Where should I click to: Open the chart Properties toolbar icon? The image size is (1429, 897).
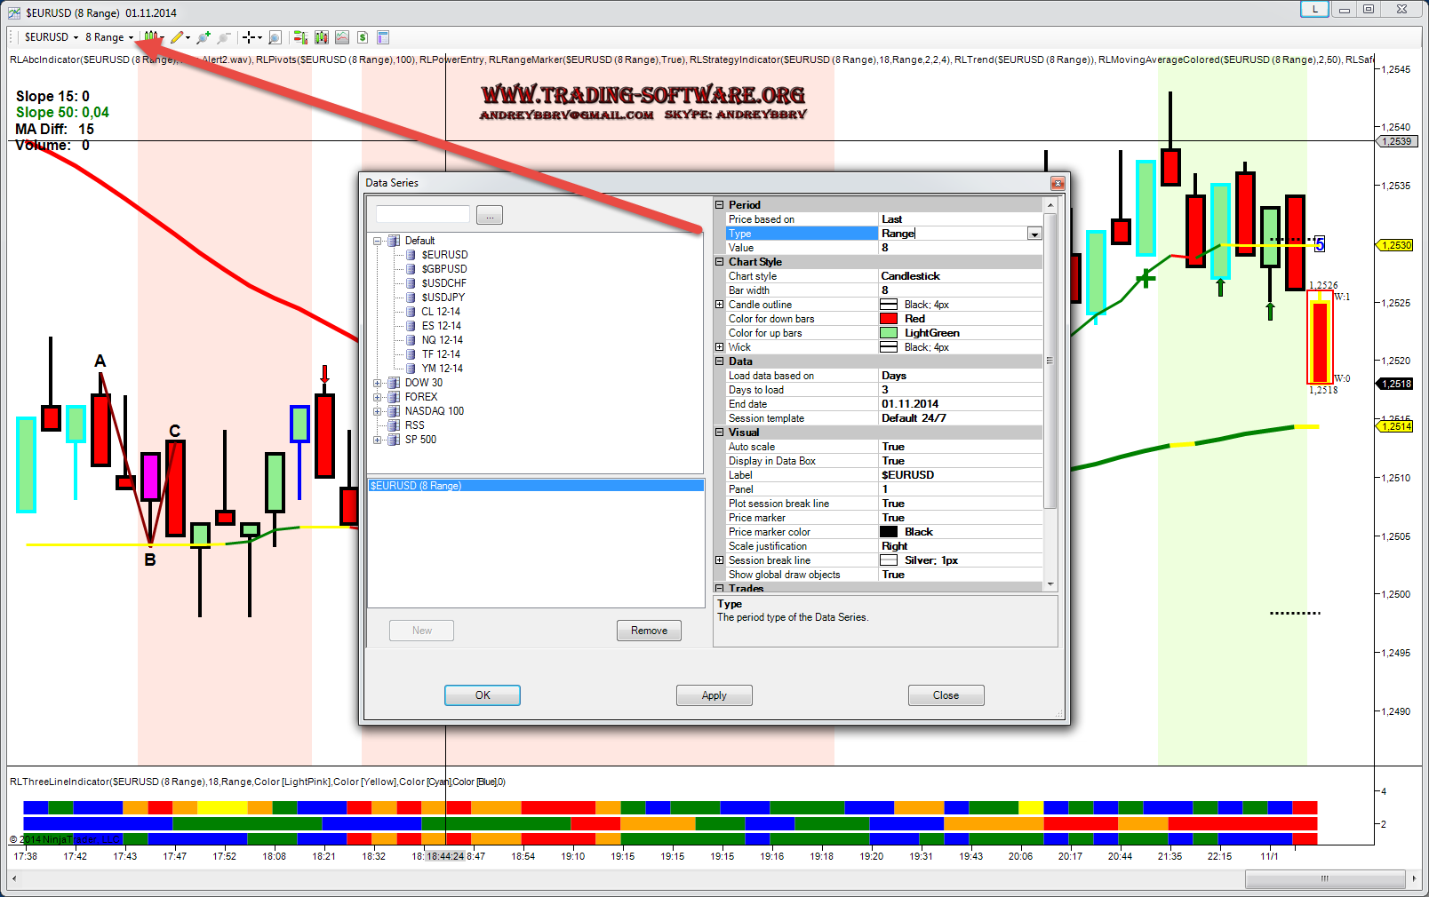click(x=383, y=37)
